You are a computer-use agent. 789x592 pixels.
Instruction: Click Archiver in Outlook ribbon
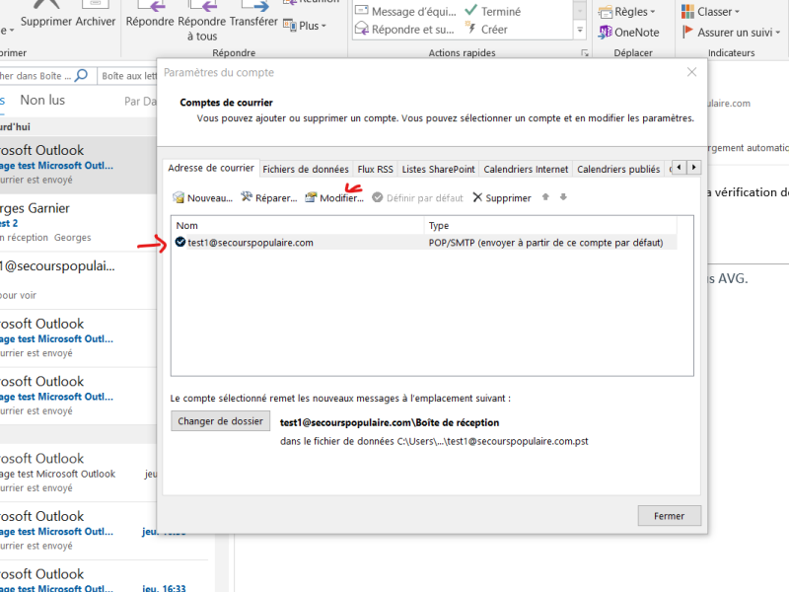(x=96, y=14)
